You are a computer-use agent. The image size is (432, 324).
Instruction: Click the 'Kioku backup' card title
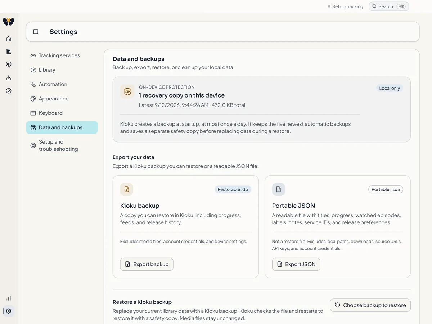tap(140, 206)
